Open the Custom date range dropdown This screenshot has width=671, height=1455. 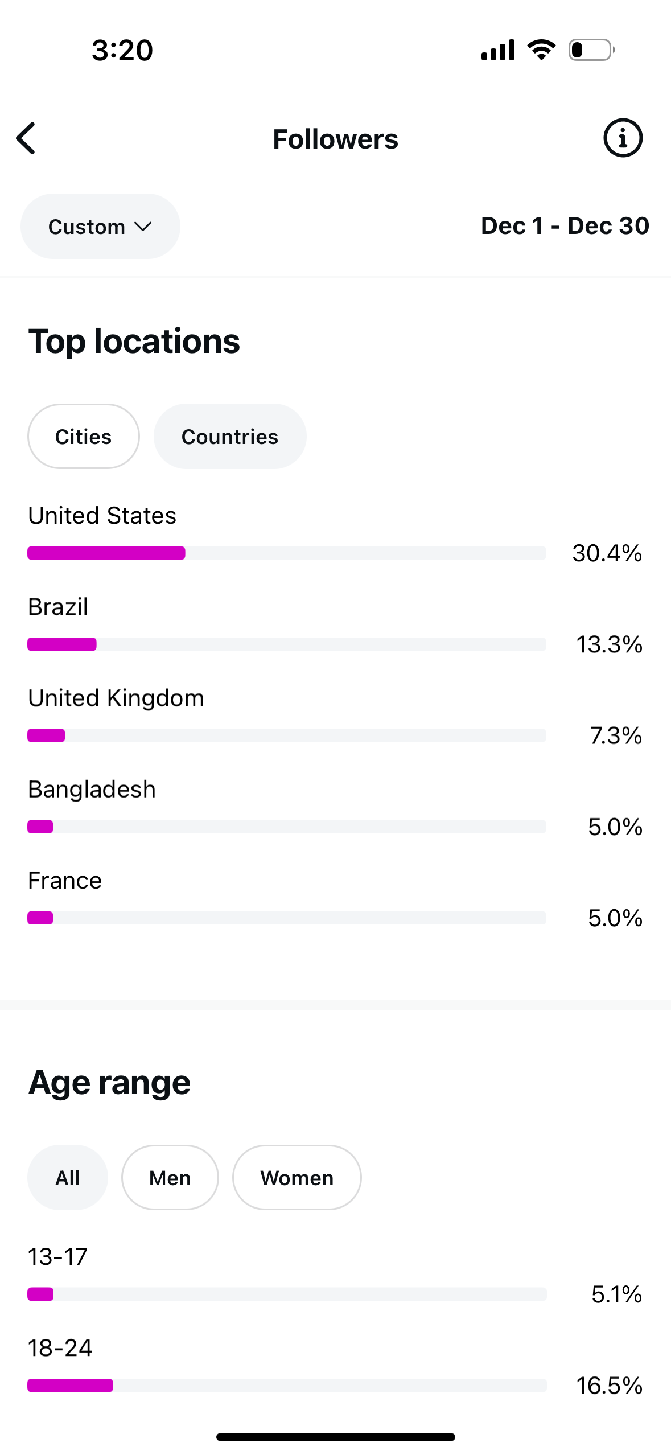[100, 227]
